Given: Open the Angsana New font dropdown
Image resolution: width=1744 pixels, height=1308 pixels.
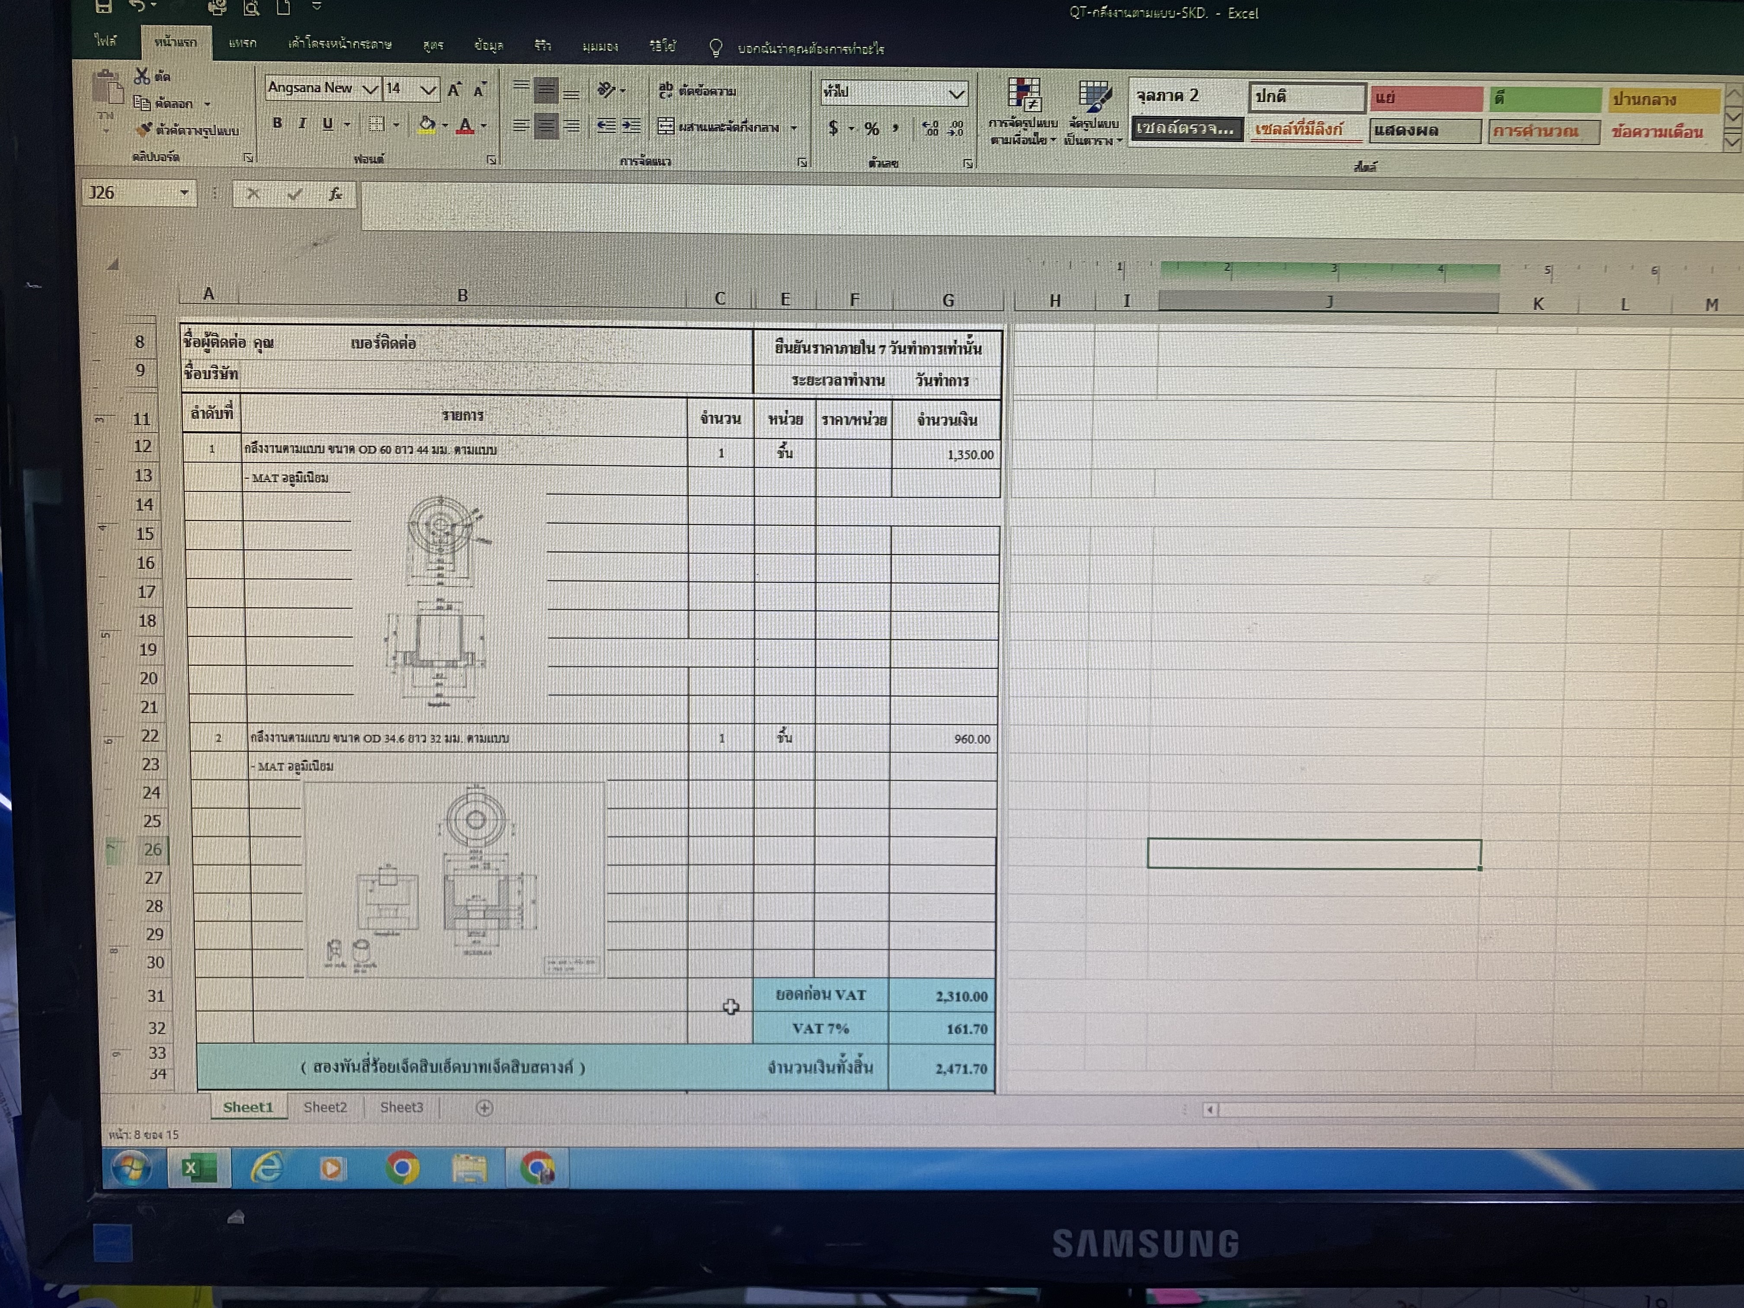Looking at the screenshot, I should coord(370,89).
